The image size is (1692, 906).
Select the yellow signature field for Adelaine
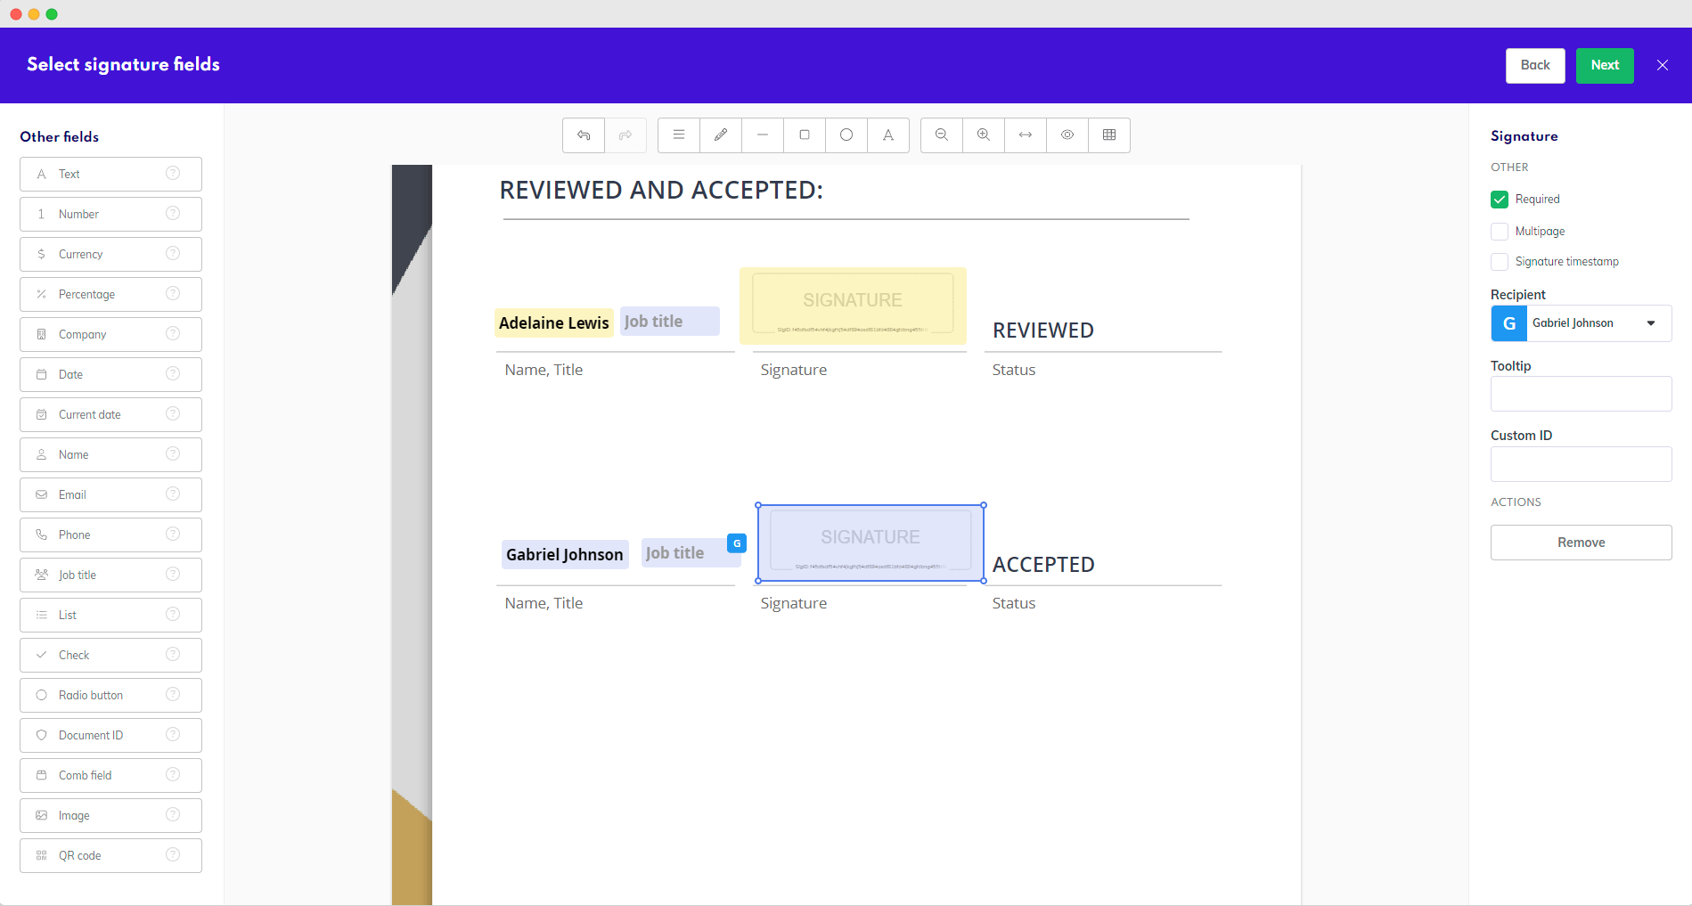click(x=853, y=306)
